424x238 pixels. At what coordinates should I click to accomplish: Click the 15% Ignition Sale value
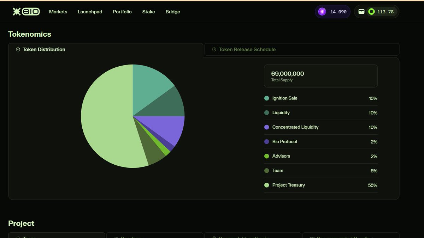[x=373, y=99]
